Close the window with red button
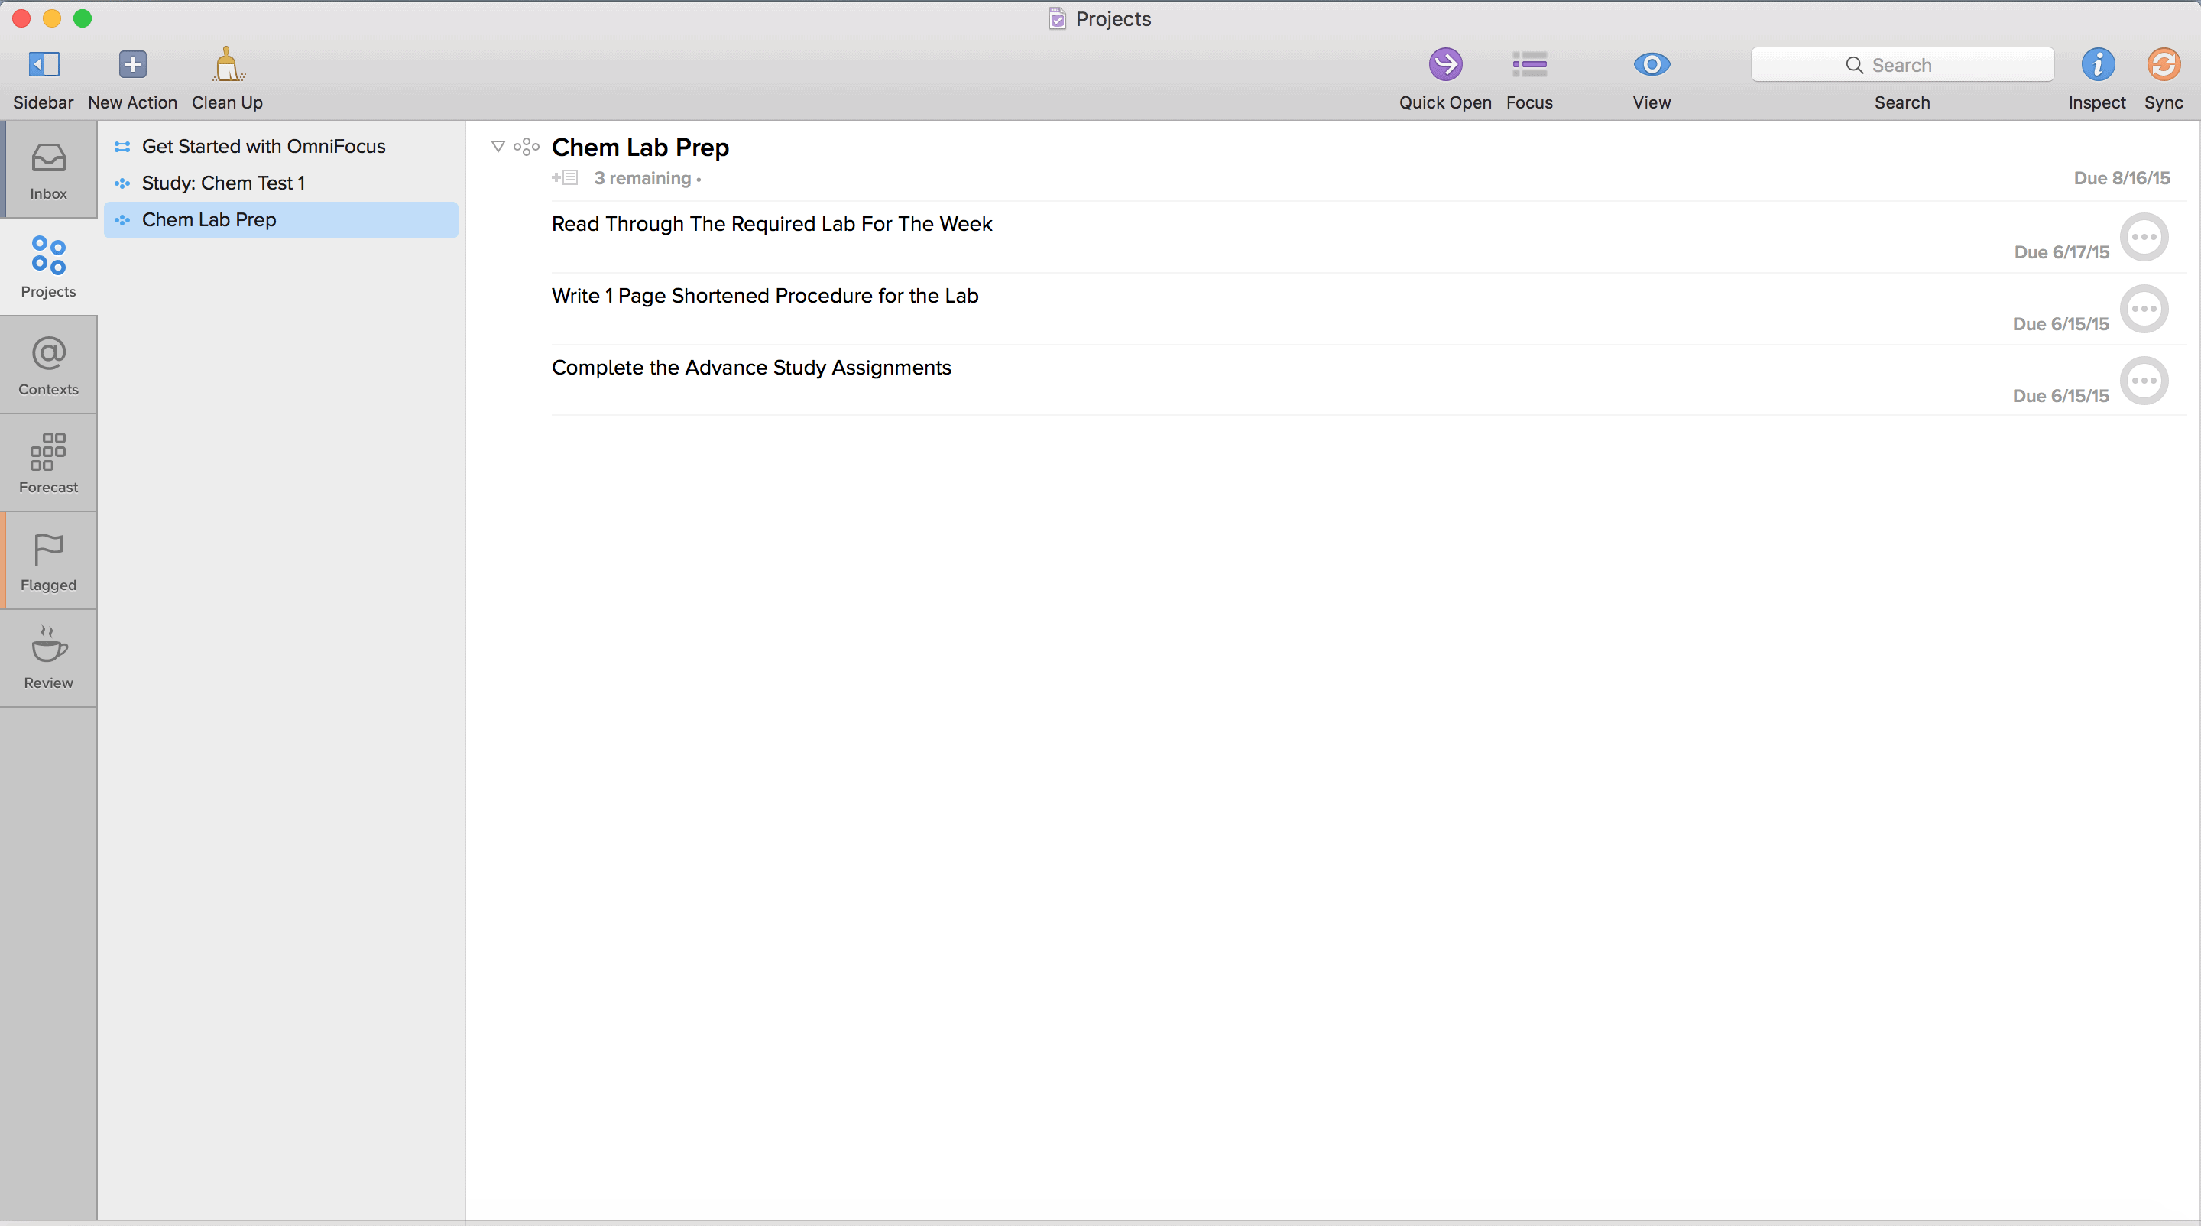This screenshot has height=1226, width=2201. click(x=21, y=18)
